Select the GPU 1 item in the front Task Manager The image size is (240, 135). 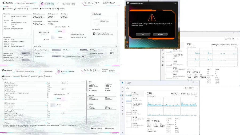(x=135, y=125)
